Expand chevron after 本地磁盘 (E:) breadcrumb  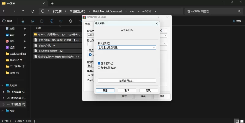[x=89, y=11]
